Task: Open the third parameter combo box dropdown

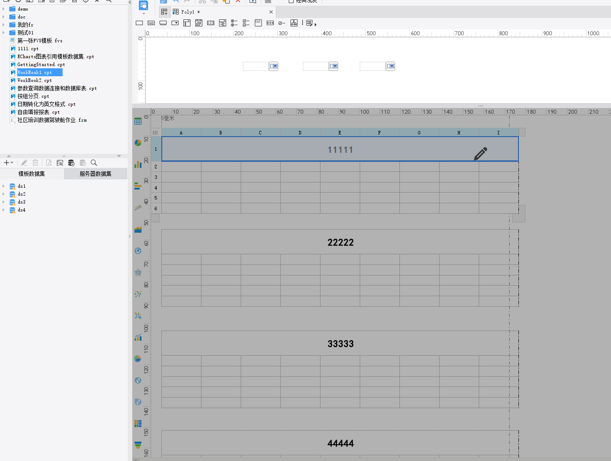Action: [x=391, y=66]
